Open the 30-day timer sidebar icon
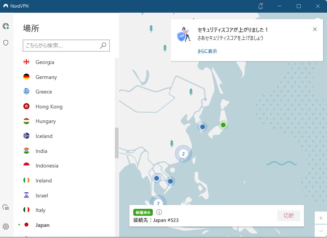Viewport: 327px width, 238px height. pos(6,207)
